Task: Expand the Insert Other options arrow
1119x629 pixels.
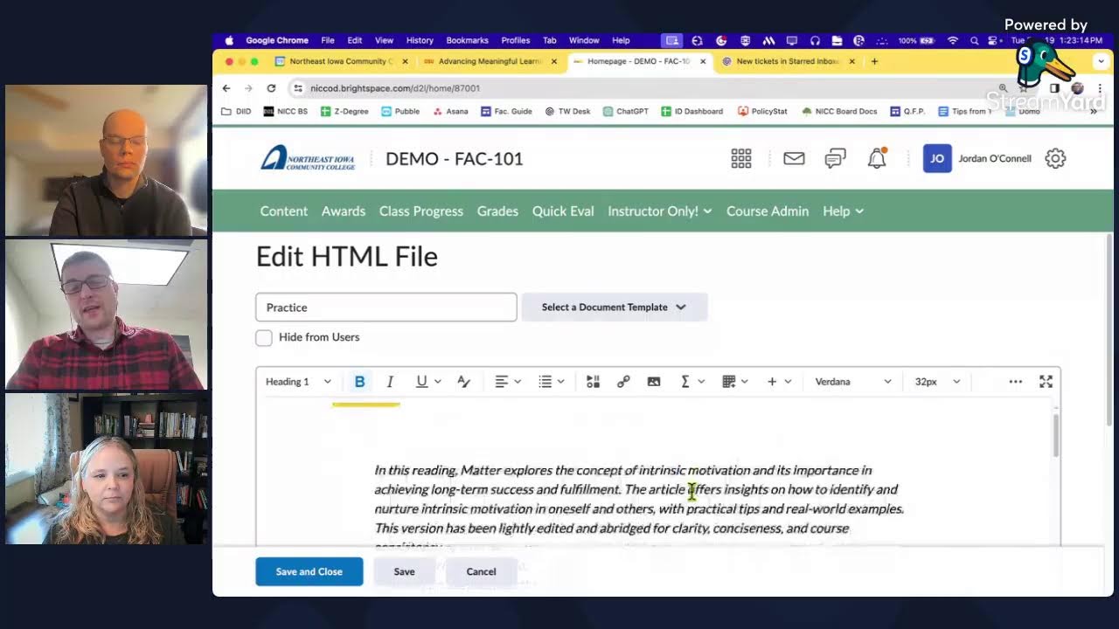Action: pos(788,382)
